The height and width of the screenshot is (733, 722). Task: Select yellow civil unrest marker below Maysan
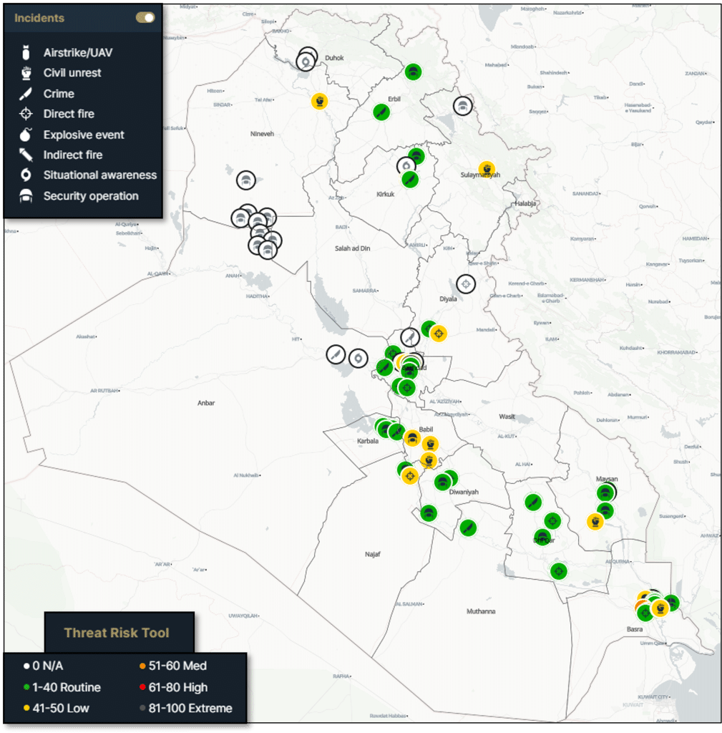coord(594,521)
